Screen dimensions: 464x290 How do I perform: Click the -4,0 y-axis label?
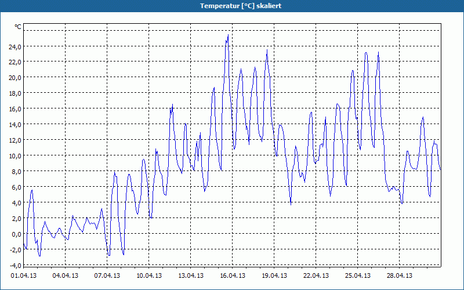tap(16, 266)
